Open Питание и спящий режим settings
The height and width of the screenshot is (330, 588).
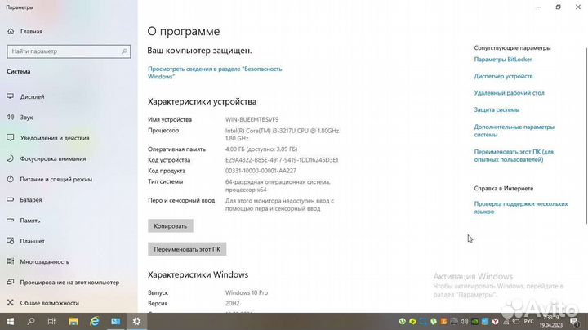(50, 179)
